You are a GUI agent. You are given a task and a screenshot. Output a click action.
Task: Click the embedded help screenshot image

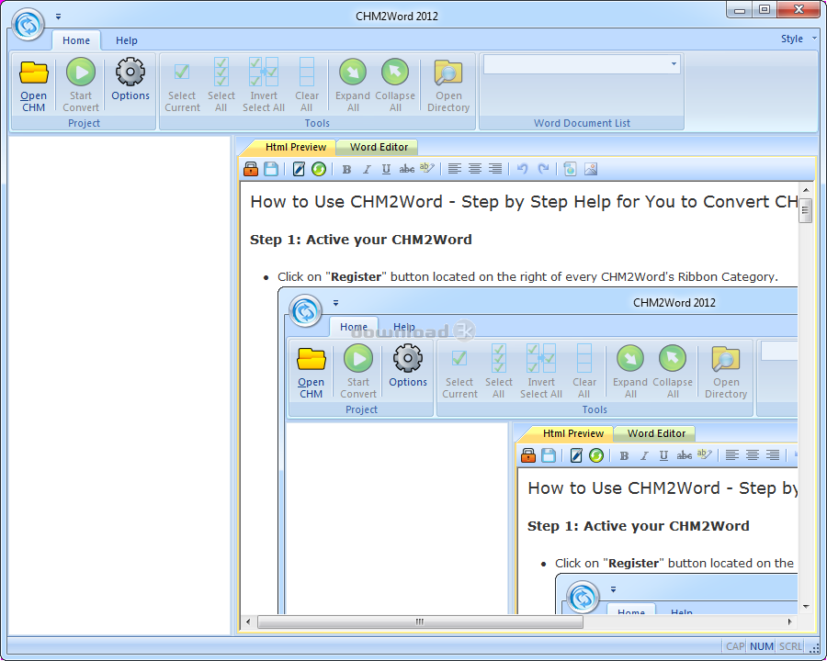pyautogui.click(x=538, y=451)
